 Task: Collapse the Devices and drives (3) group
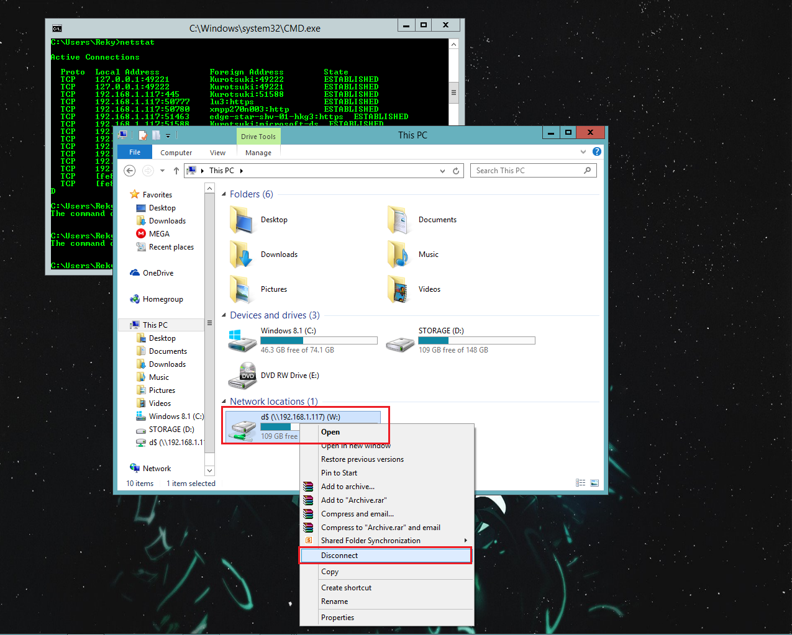point(224,315)
